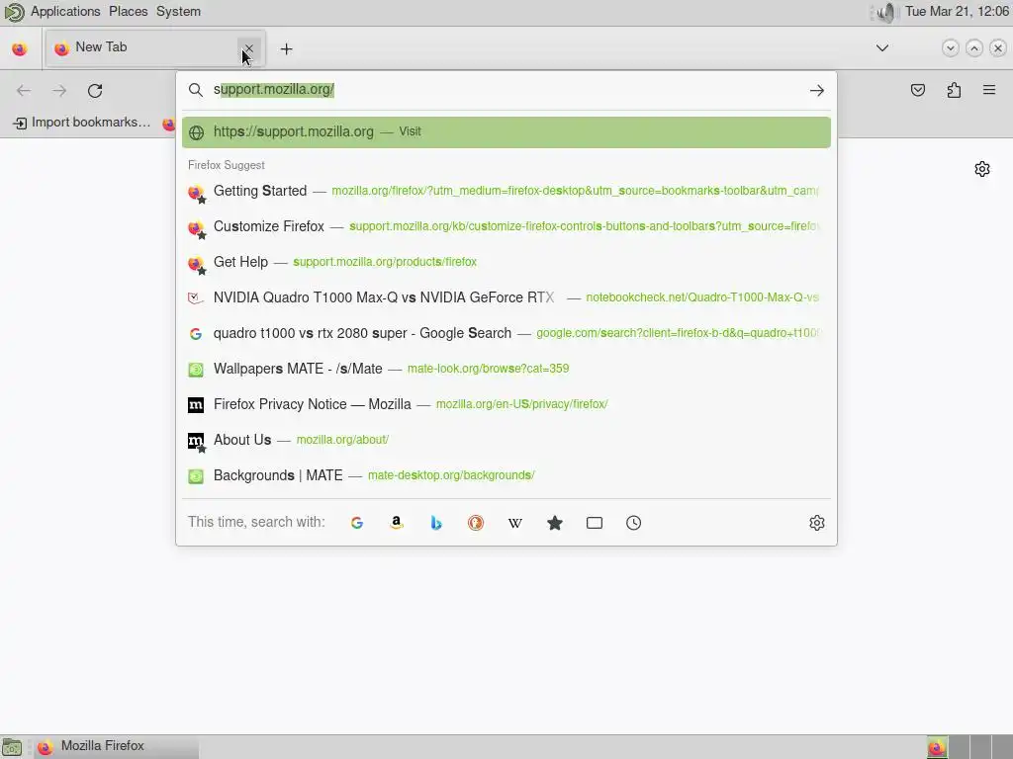Open Wallpapers MATE suggestion
Viewport: 1013px width, 759px height.
click(506, 369)
